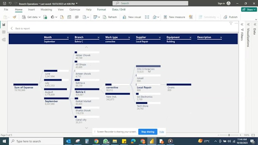
Task: Click the Undo arrow in title bar
Action: point(10,3)
